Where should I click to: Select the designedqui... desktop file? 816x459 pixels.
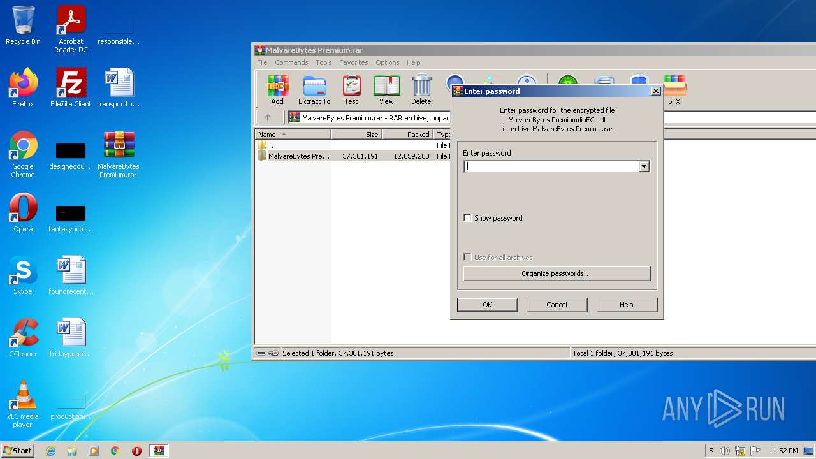click(71, 155)
